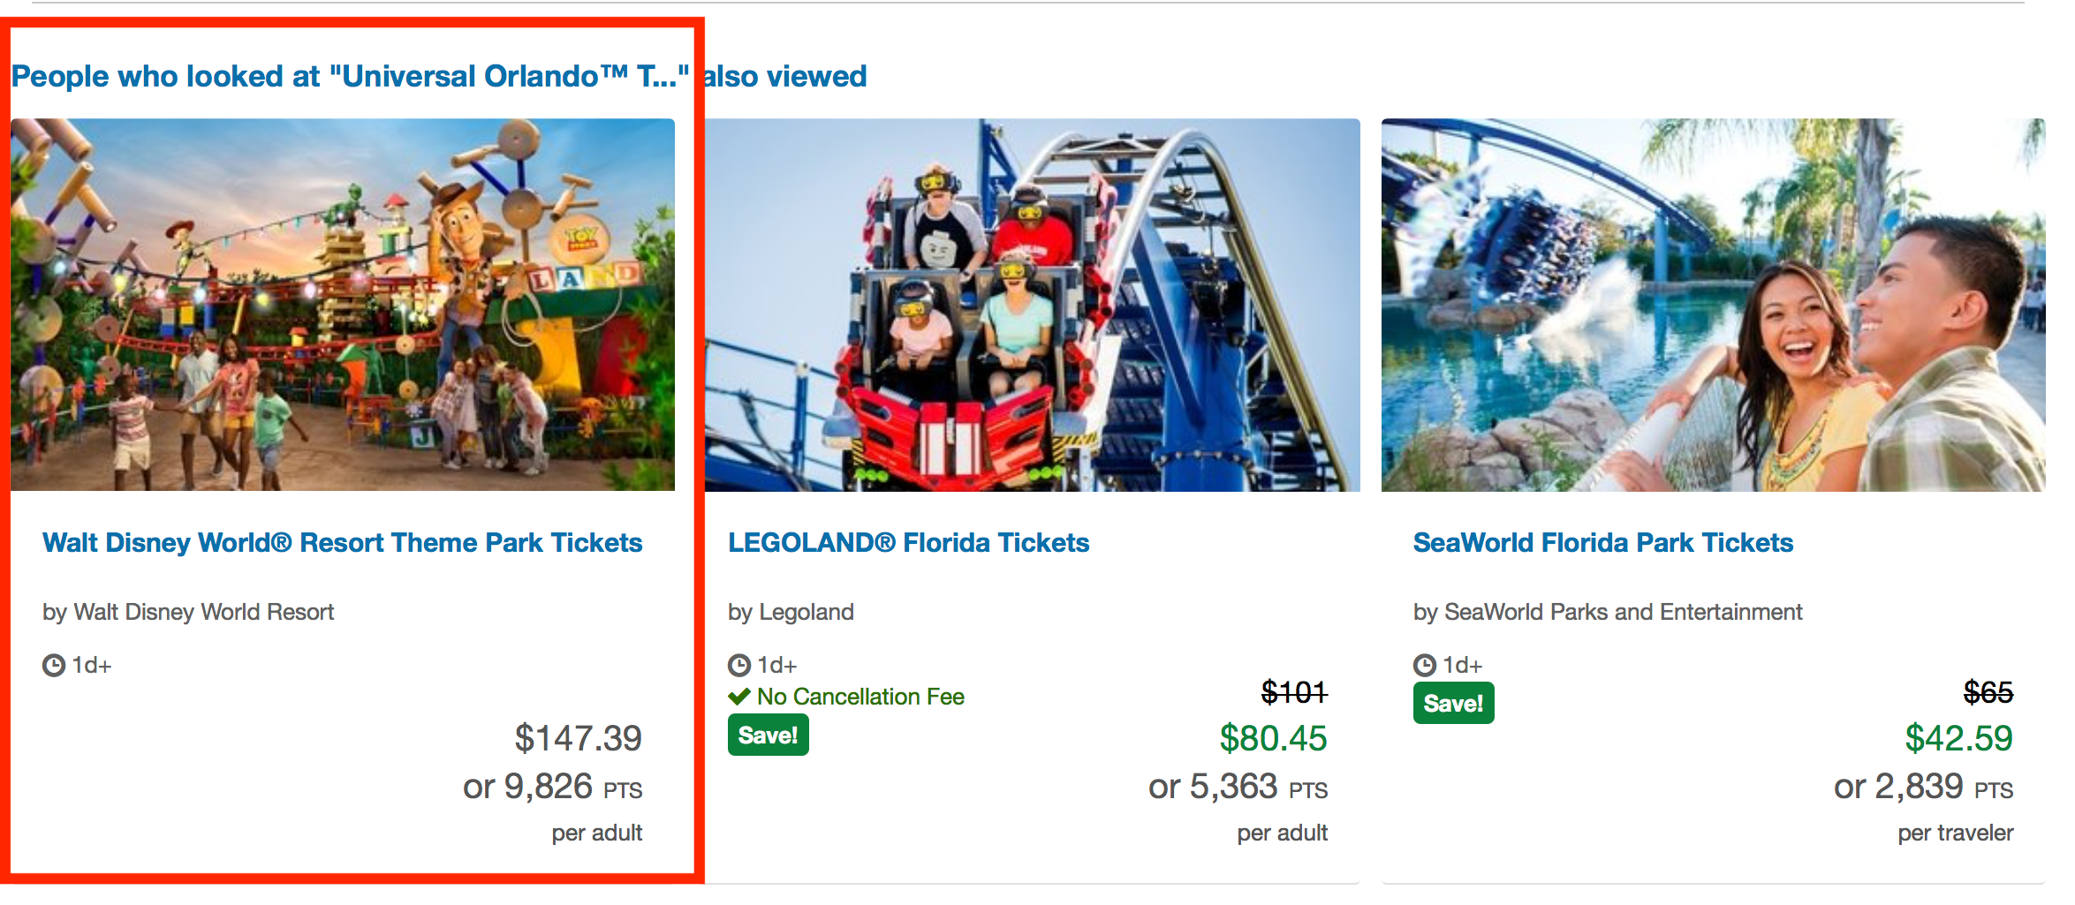2075x905 pixels.
Task: Click the $147.39 Disney ticket price
Action: pos(578,738)
